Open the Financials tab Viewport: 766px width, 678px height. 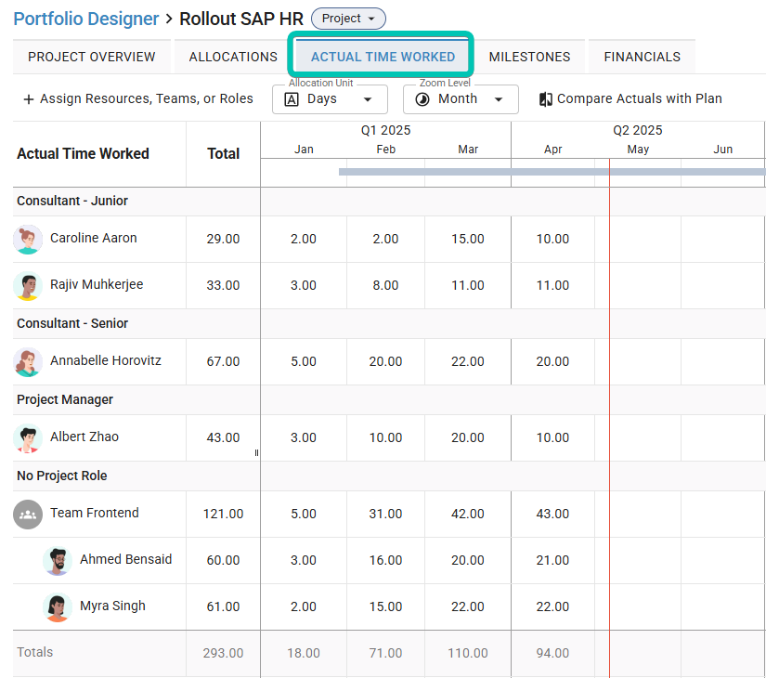(x=642, y=57)
